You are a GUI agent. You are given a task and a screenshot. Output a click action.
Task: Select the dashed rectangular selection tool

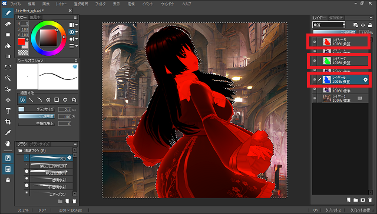click(8, 68)
